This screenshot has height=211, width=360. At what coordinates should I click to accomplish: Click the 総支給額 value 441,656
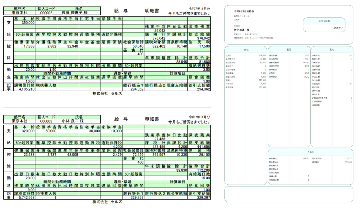point(199,147)
